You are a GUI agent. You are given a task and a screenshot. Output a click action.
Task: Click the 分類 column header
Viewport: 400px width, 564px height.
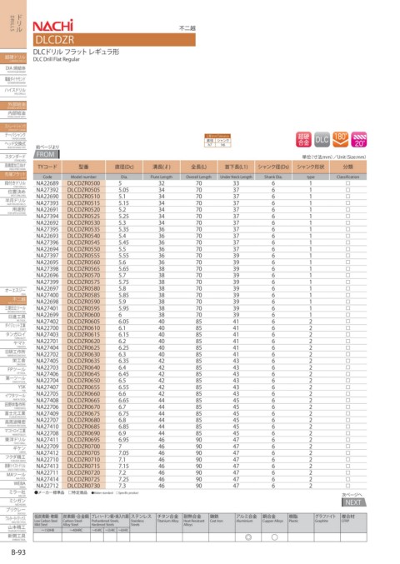(x=347, y=167)
